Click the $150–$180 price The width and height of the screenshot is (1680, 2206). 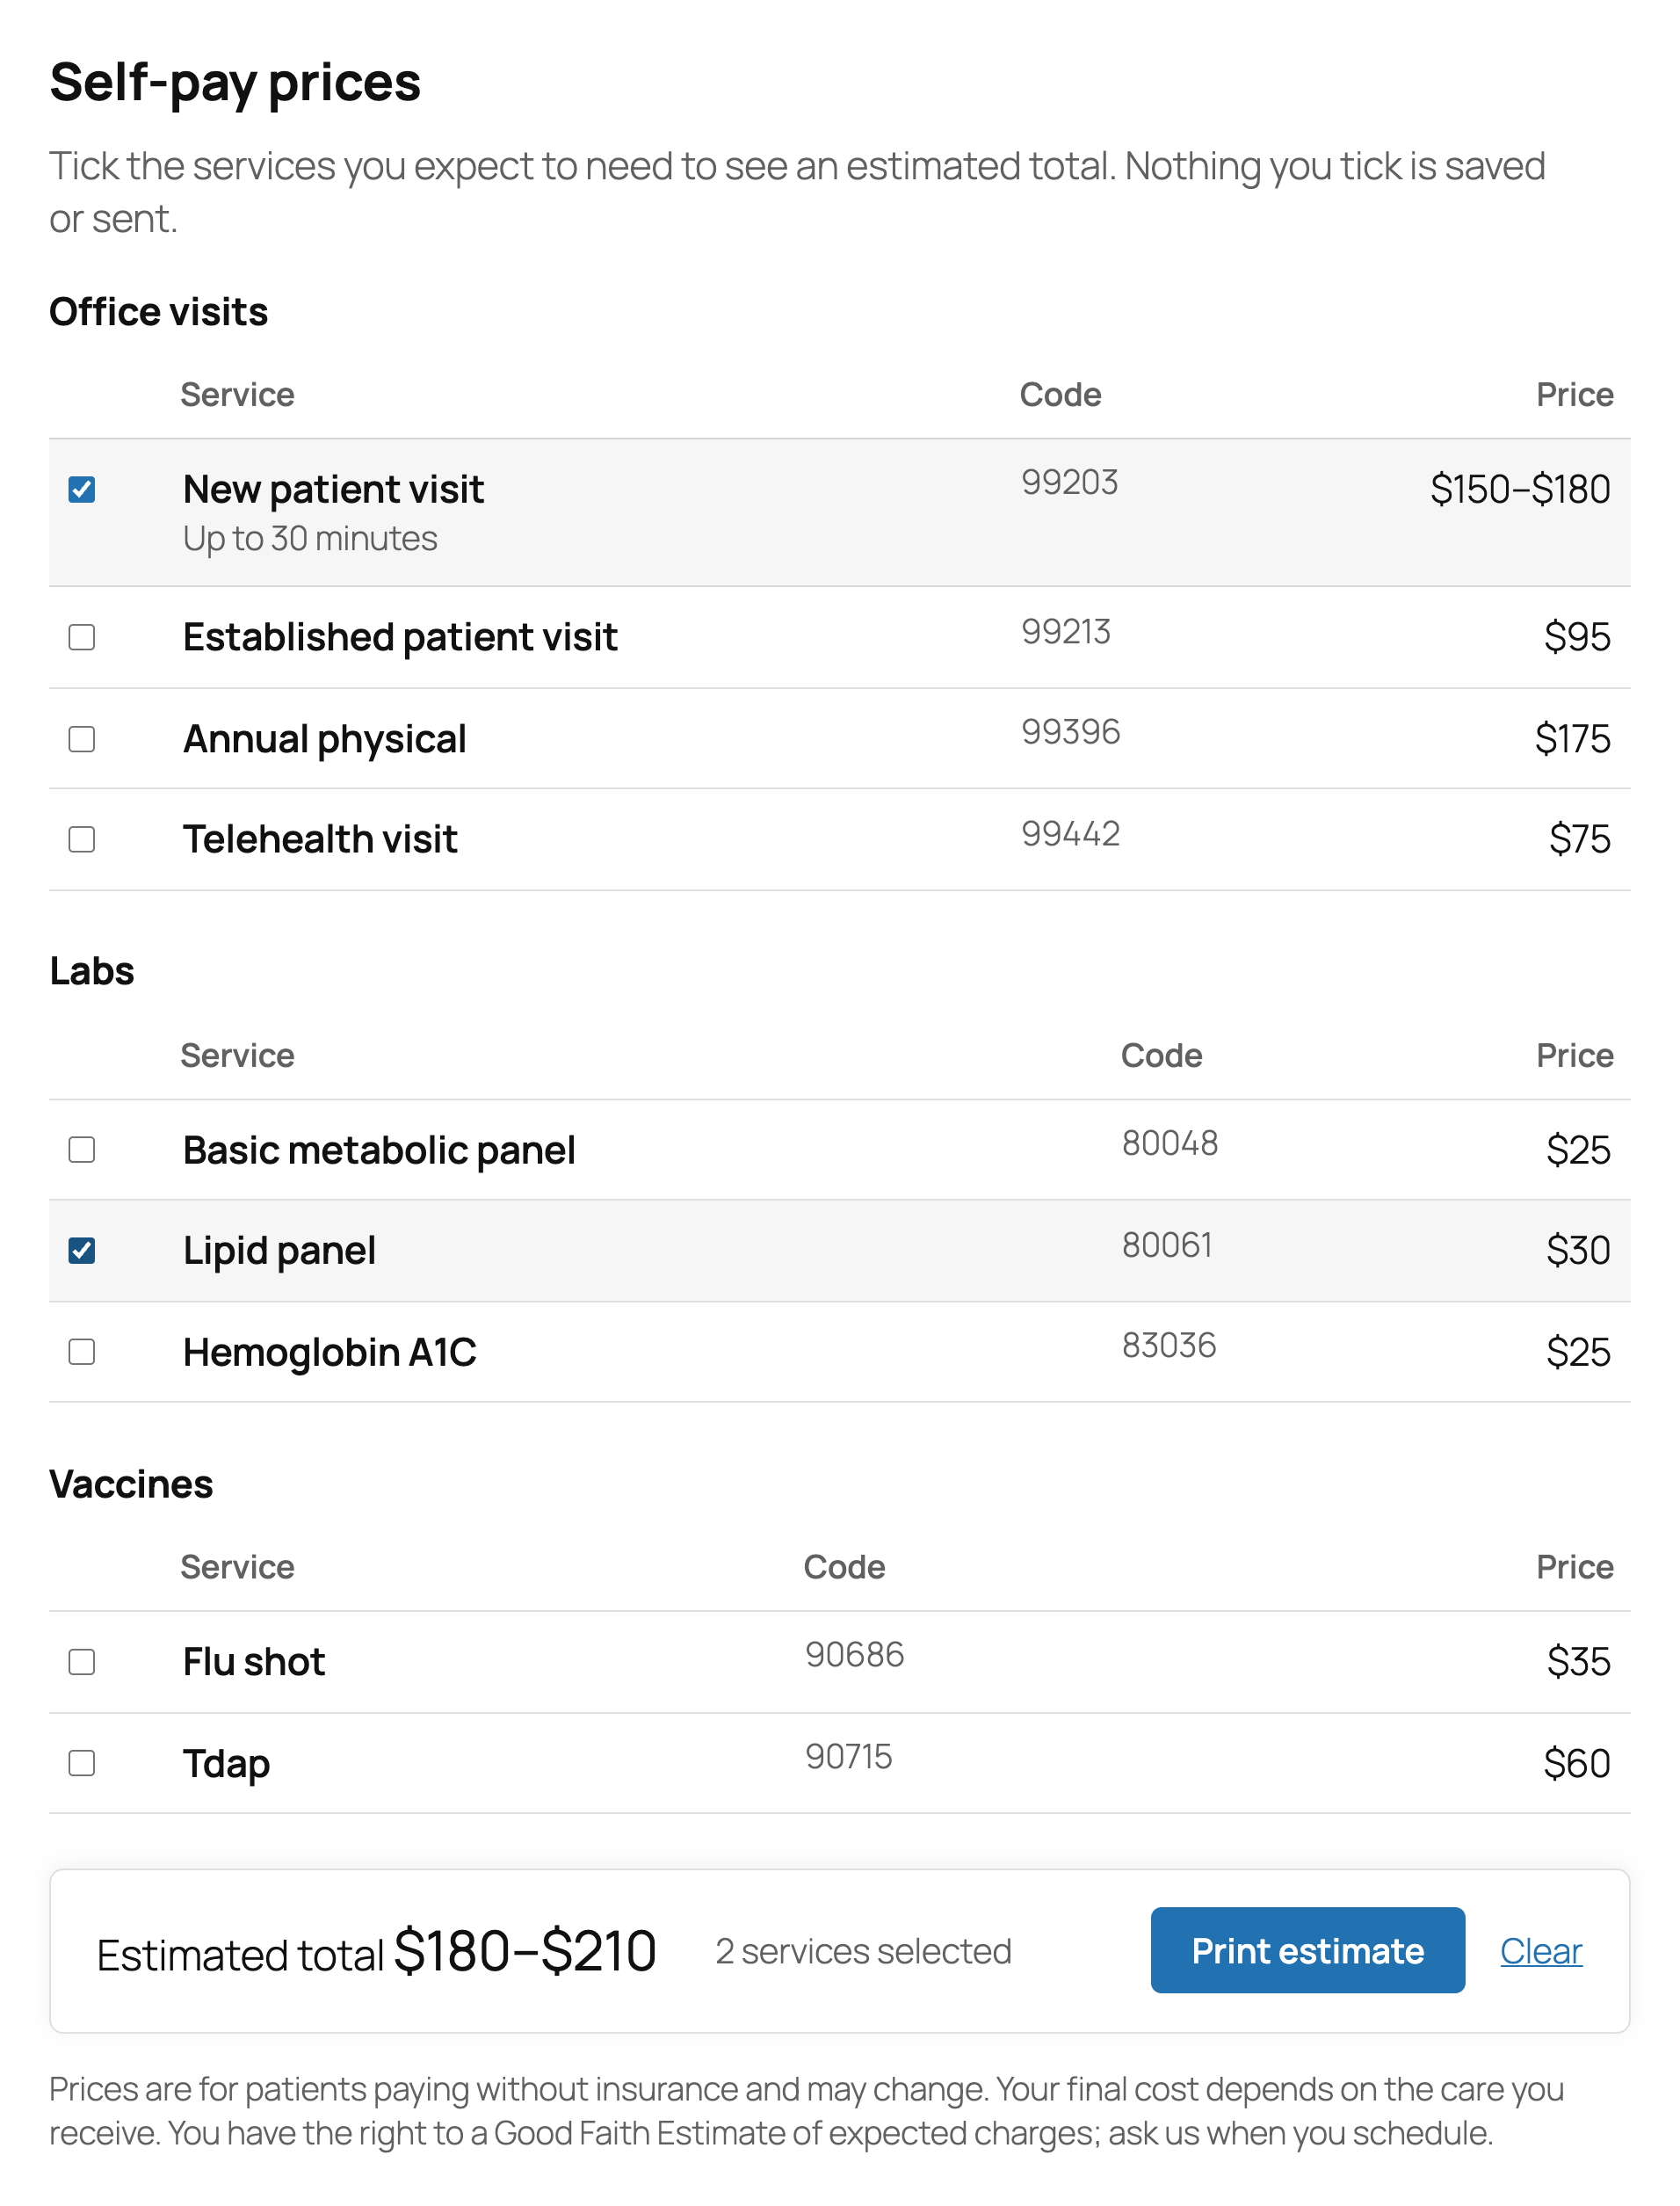(1520, 489)
